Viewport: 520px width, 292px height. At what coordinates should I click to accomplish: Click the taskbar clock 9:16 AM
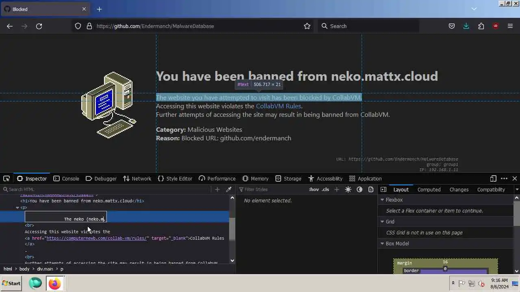point(499,280)
